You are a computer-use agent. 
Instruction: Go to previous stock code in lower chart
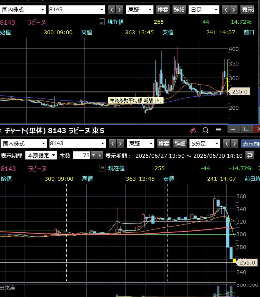click(x=112, y=143)
